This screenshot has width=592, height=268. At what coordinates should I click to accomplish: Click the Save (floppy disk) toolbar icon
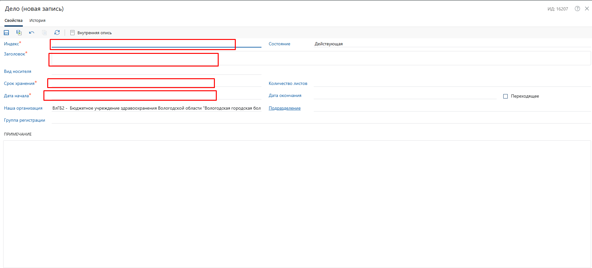coord(6,33)
